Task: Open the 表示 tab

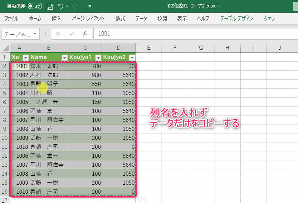Action: [182, 18]
